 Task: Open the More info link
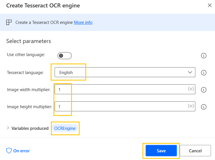83,22
